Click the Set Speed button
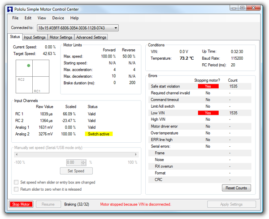Screen dimensions: 269x219 pos(76,171)
